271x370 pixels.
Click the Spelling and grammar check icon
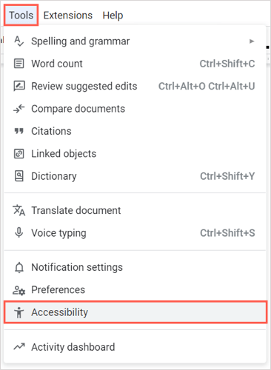tap(19, 41)
